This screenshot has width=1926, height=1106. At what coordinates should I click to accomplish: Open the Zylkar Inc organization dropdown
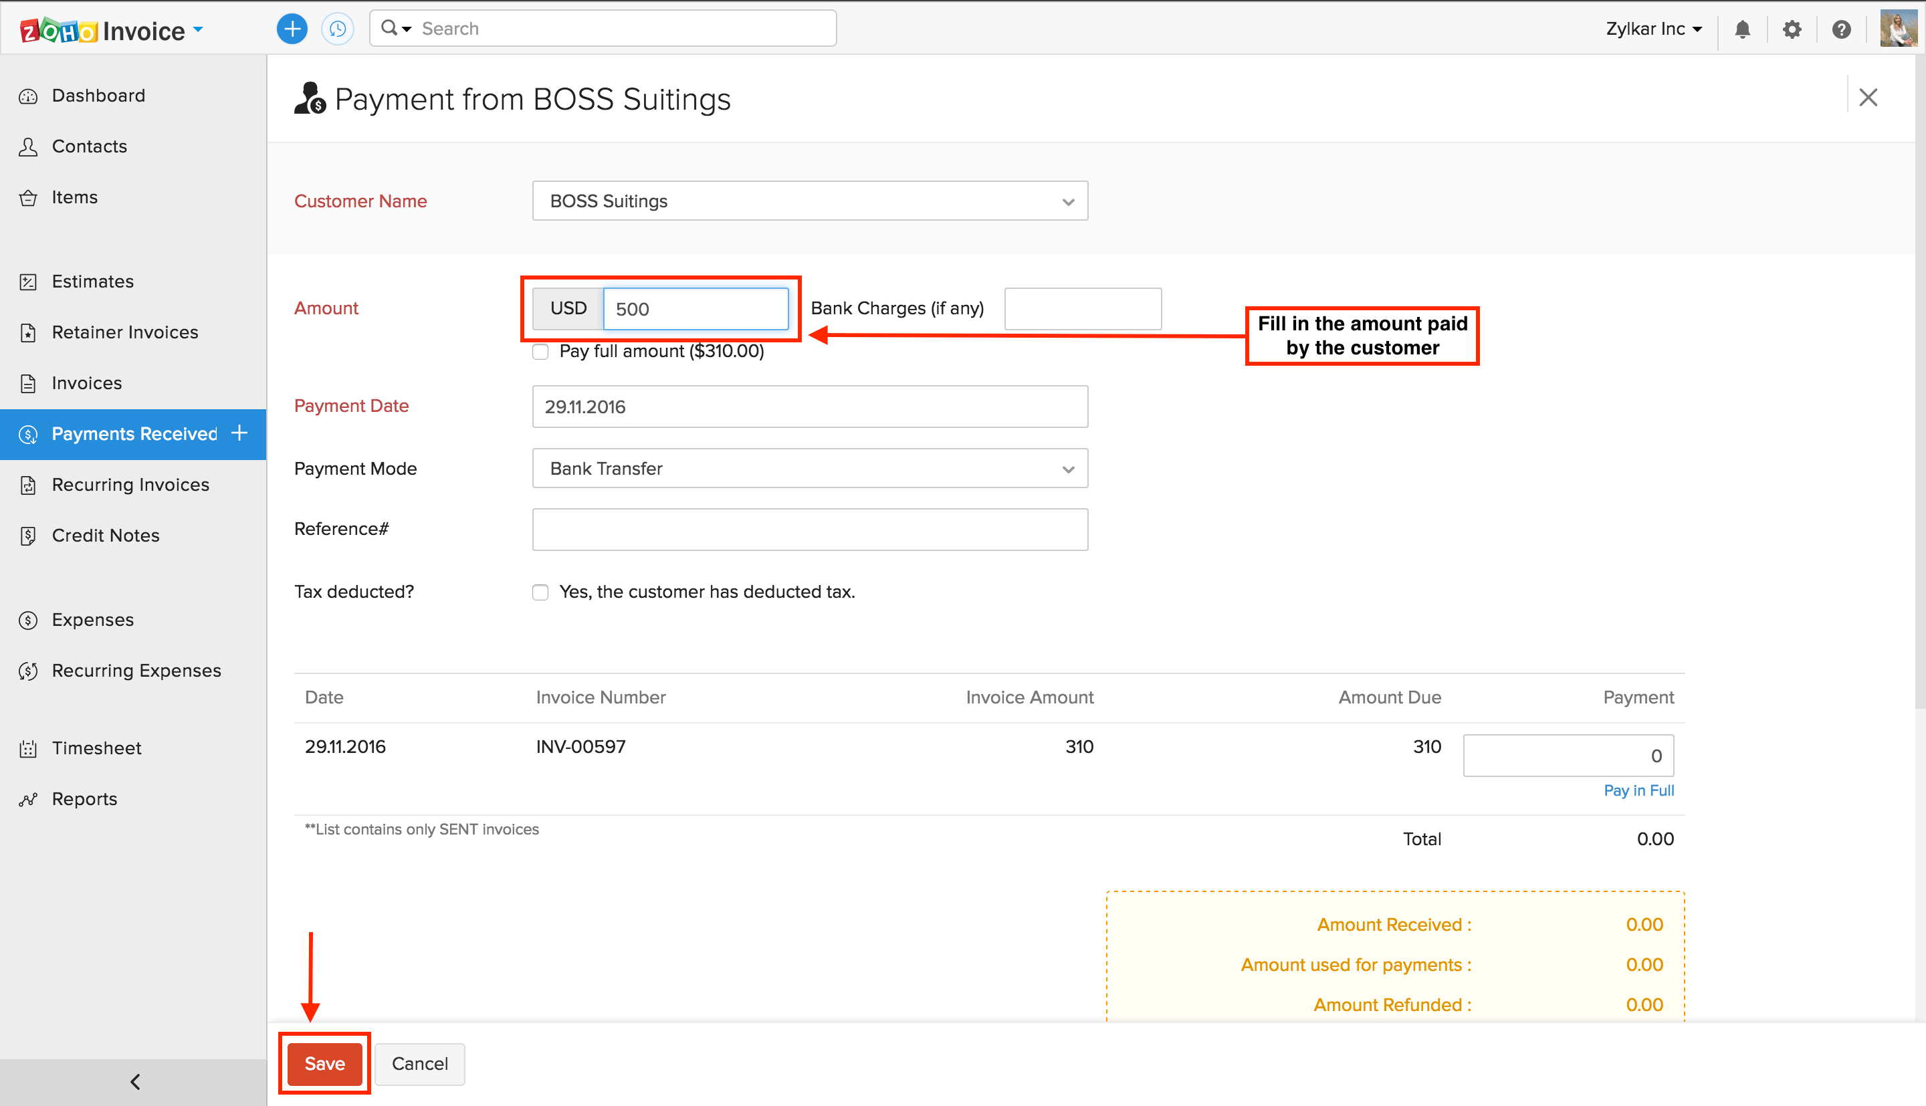pyautogui.click(x=1653, y=29)
